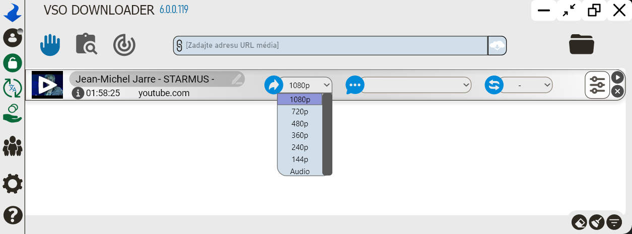The height and width of the screenshot is (234, 632).
Task: Click the help question mark icon
Action: click(x=13, y=215)
